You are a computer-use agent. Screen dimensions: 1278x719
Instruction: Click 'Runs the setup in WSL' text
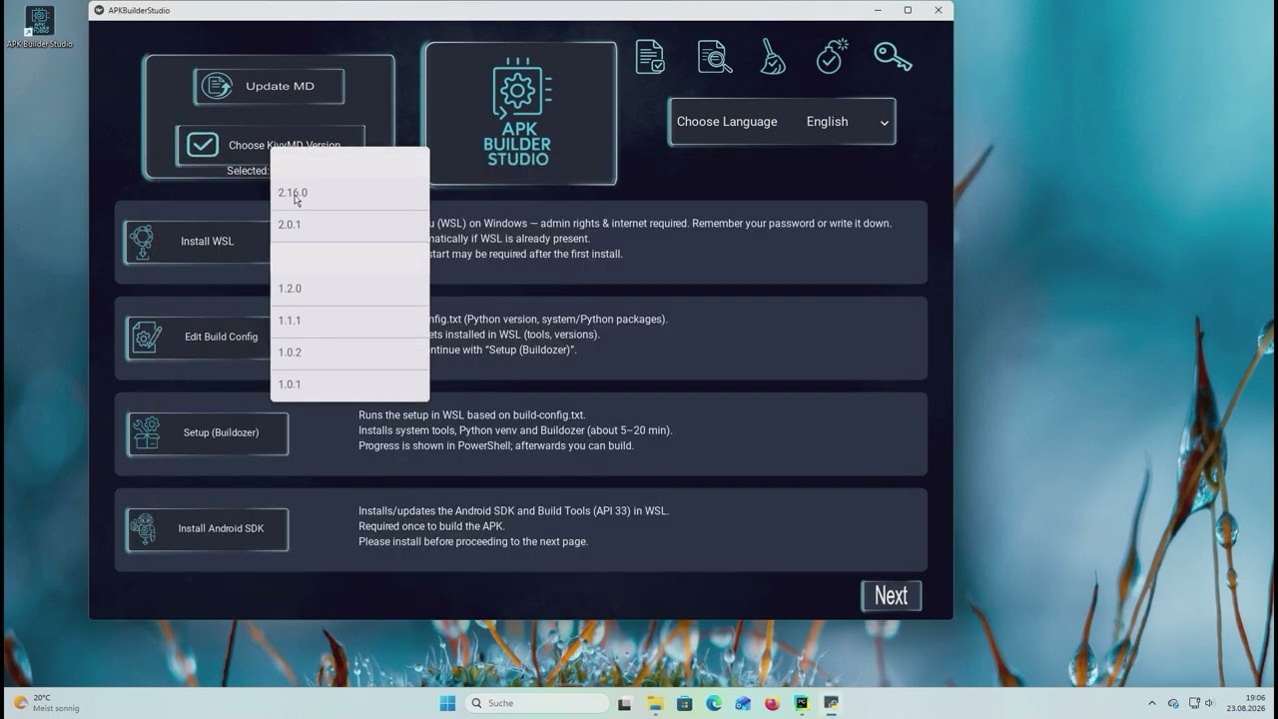click(x=472, y=415)
